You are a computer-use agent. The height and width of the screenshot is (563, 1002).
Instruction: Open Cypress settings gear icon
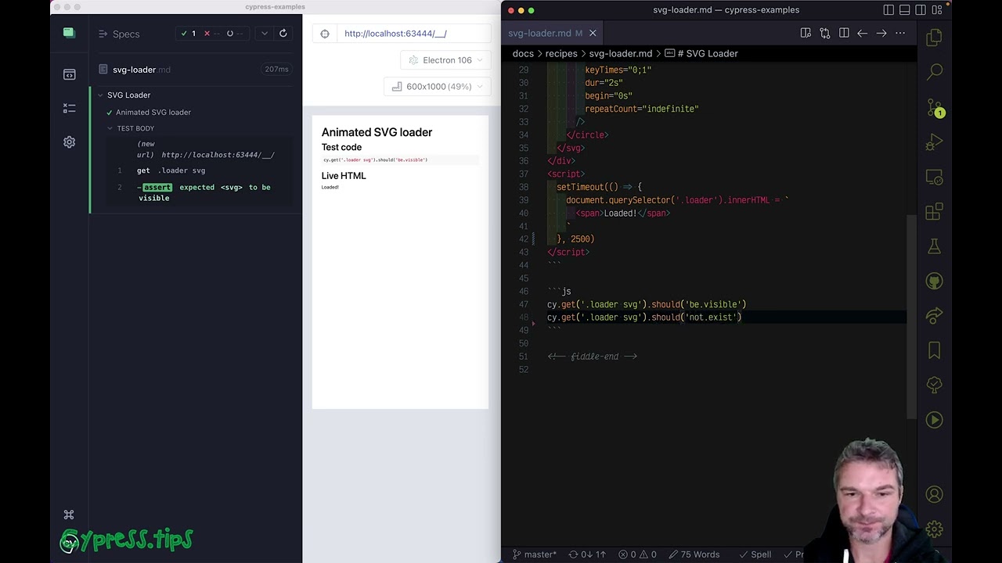(x=70, y=142)
